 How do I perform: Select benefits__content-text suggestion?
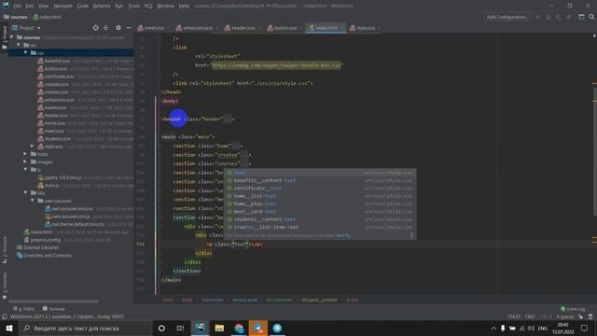(x=265, y=180)
